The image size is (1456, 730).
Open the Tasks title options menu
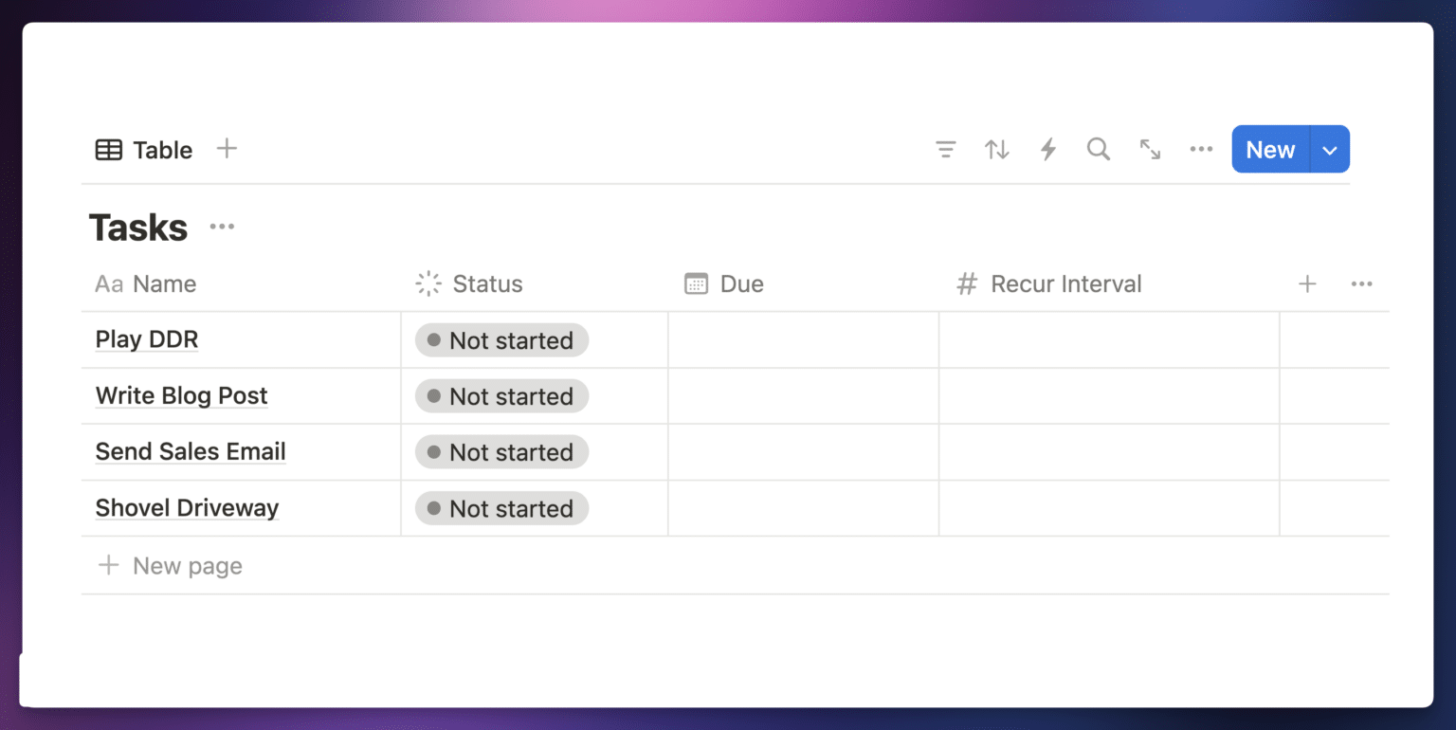(x=222, y=227)
